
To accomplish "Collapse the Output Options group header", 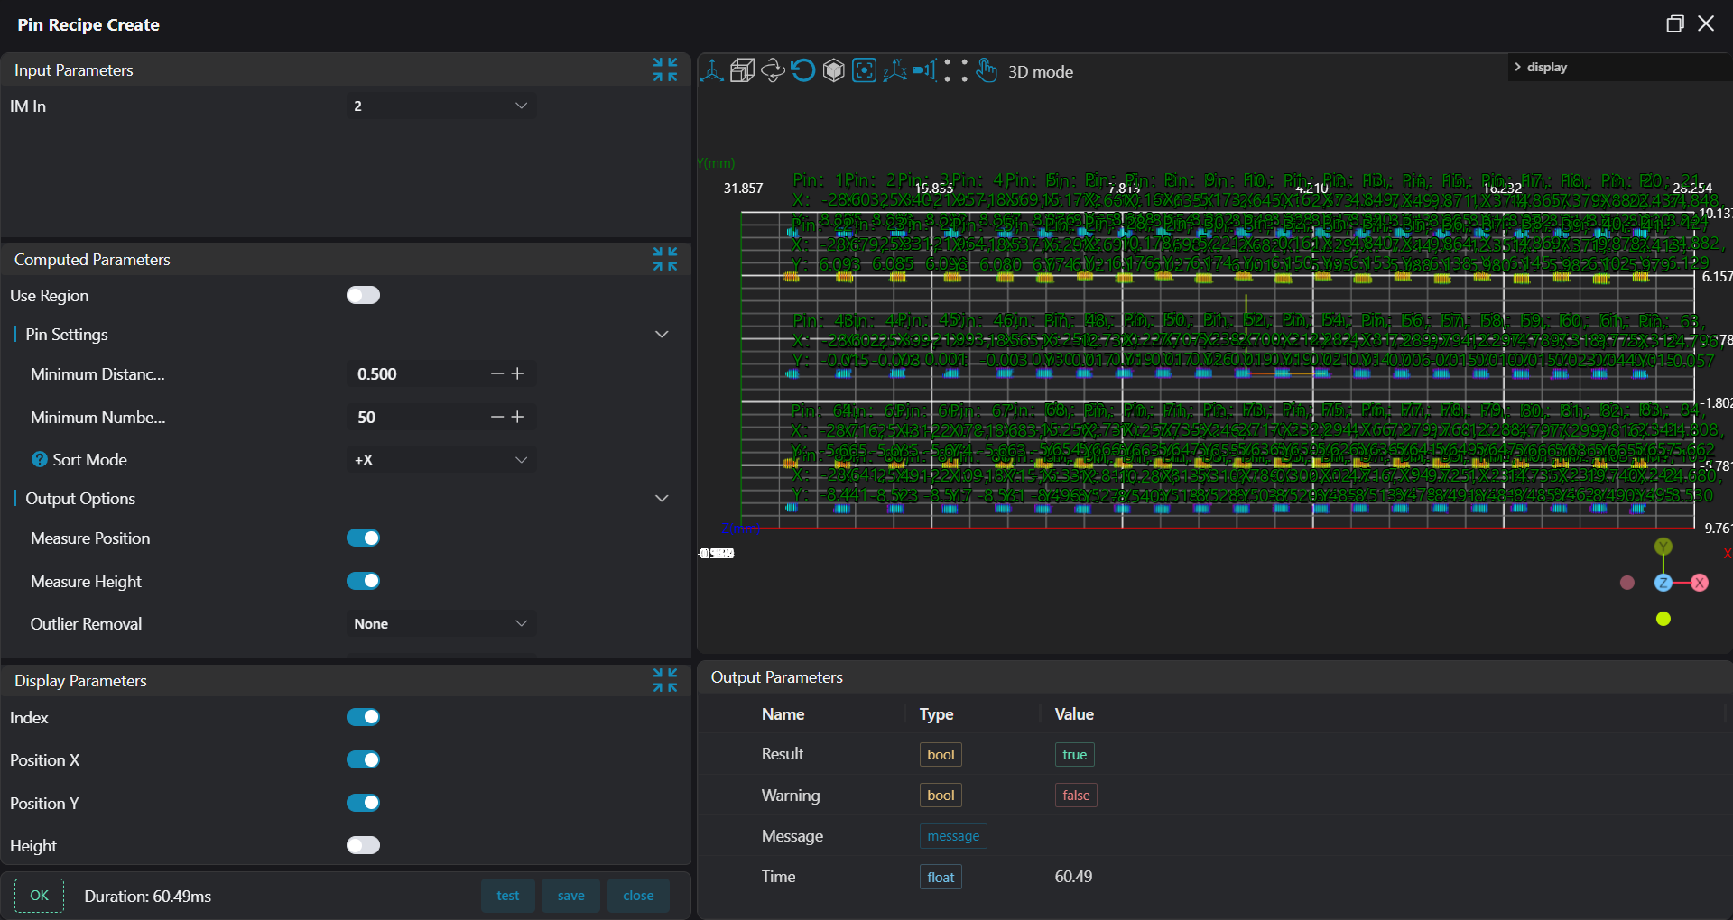I will pos(662,499).
